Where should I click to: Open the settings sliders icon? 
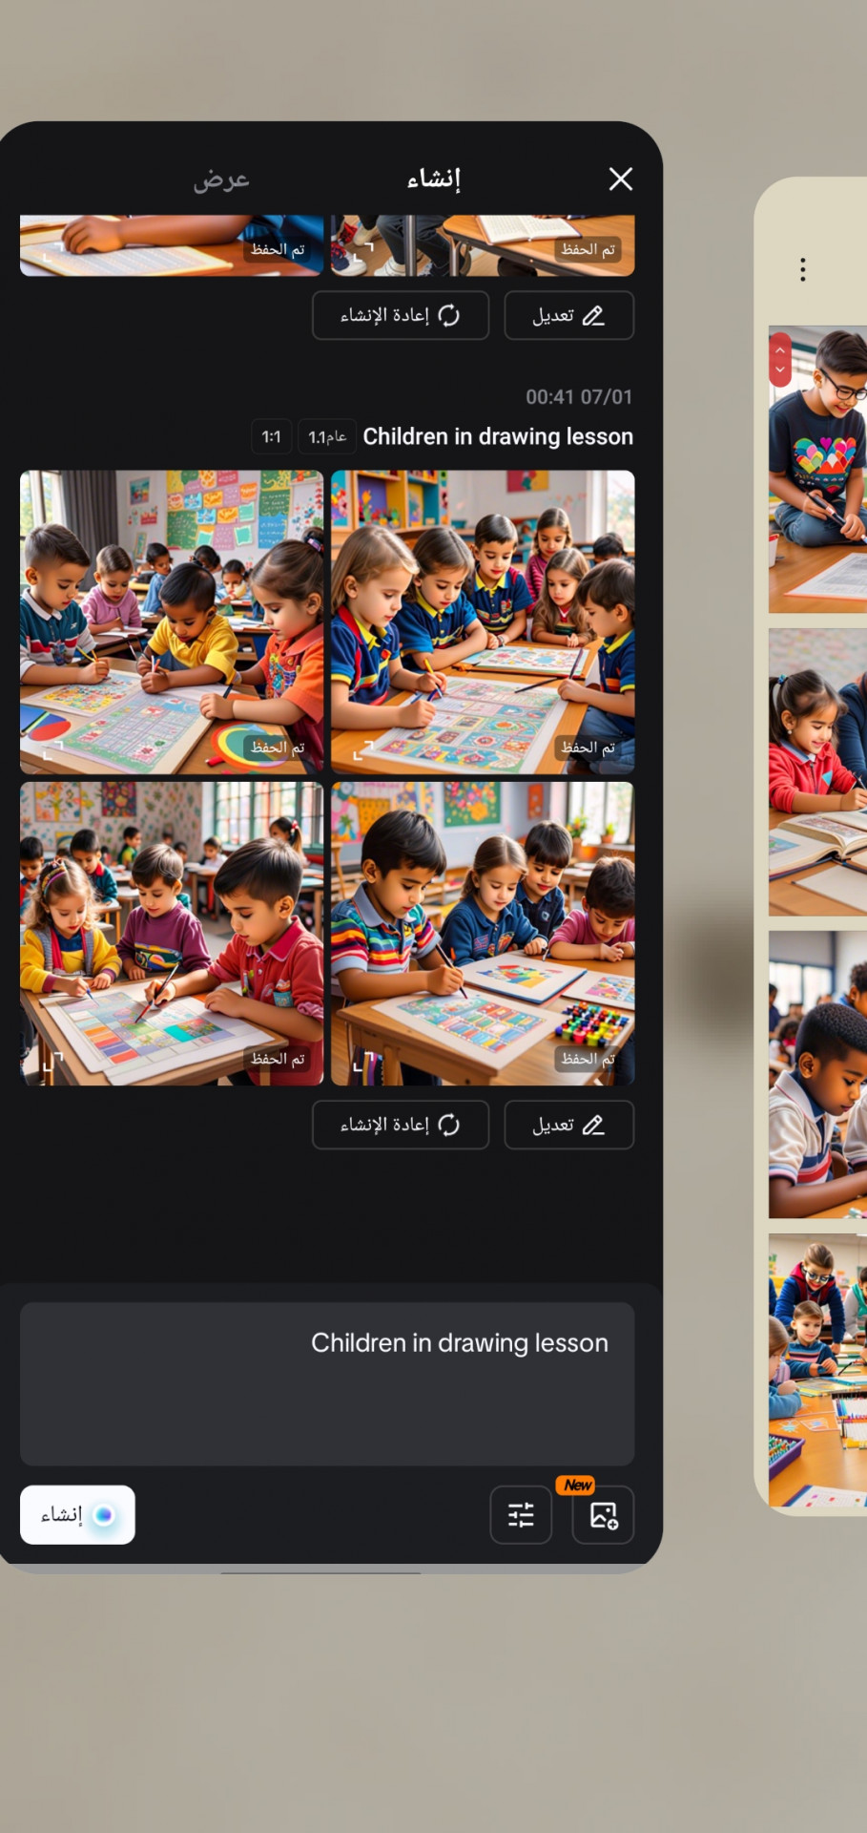[521, 1514]
